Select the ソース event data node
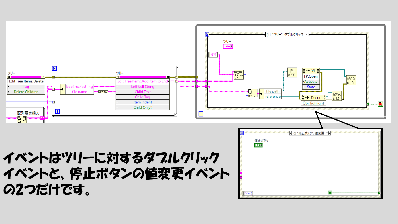 [x=248, y=194]
